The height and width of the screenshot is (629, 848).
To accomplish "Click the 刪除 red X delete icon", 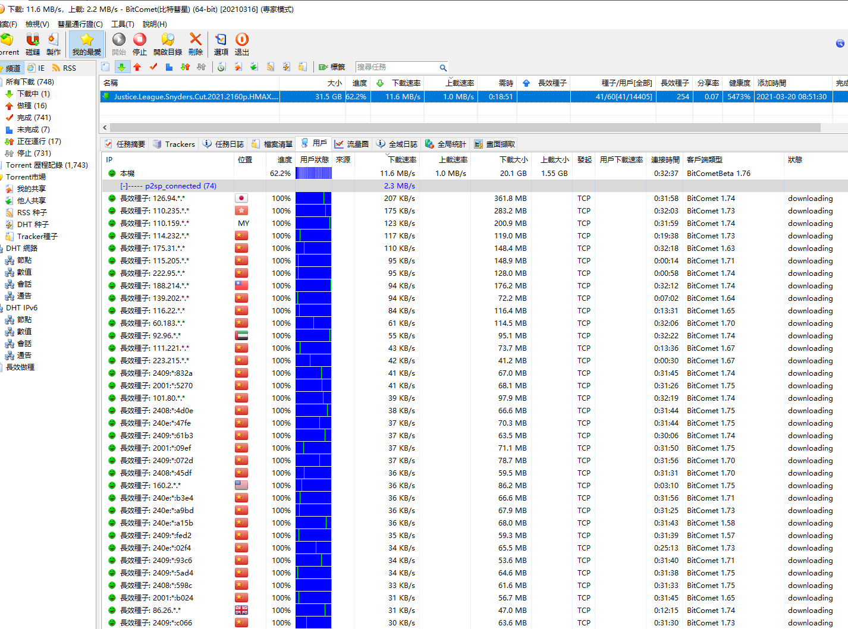I will click(195, 44).
